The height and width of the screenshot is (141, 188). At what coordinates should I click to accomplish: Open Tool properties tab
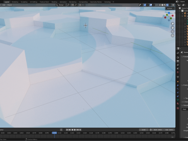178,53
